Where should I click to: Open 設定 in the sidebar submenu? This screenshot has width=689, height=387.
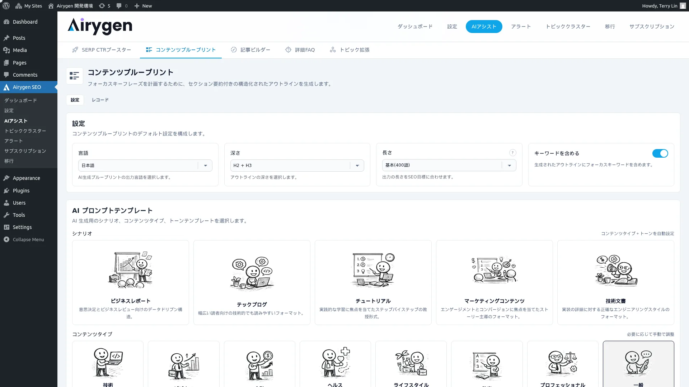click(x=9, y=110)
